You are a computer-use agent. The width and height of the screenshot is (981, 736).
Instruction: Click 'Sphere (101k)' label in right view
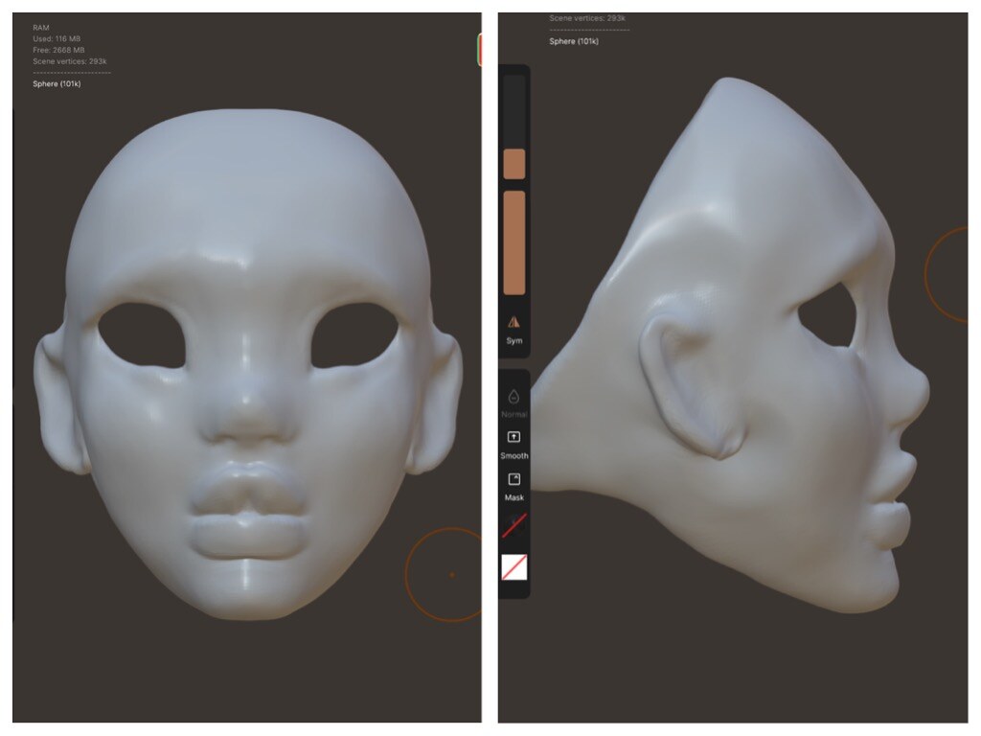(574, 41)
